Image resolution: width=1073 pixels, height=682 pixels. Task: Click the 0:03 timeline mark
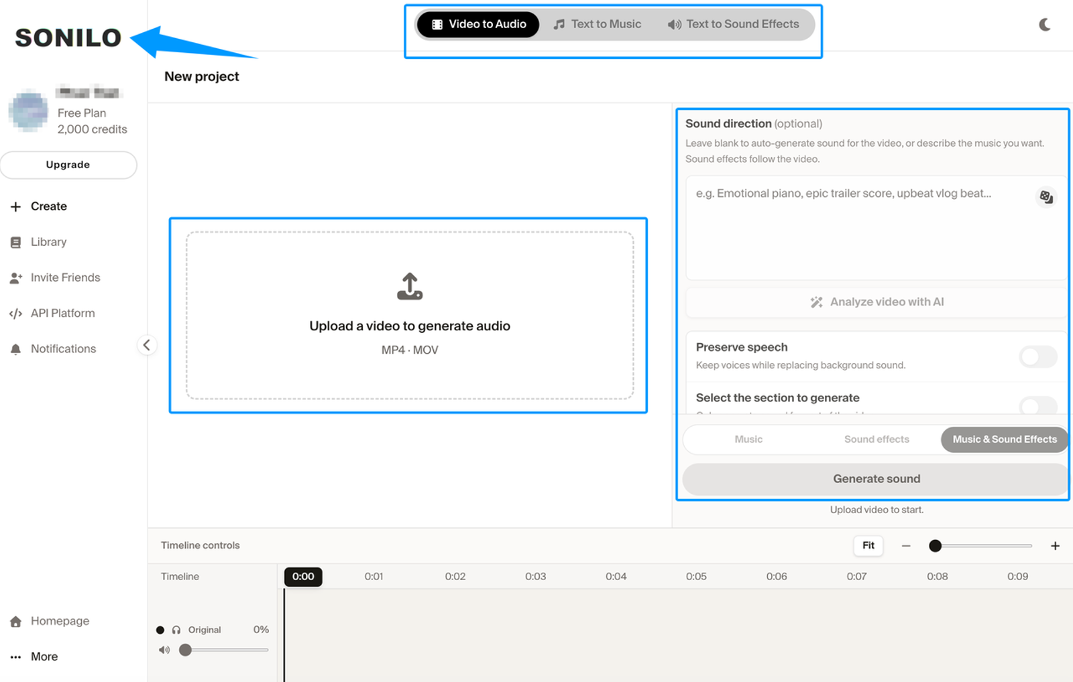pyautogui.click(x=535, y=576)
